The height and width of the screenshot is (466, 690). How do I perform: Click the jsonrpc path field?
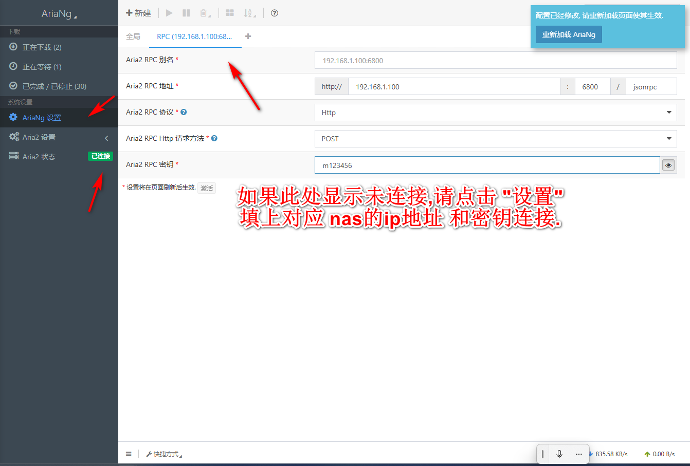pyautogui.click(x=651, y=86)
